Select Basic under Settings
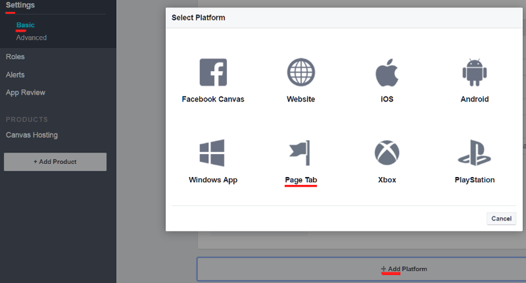 pos(26,25)
